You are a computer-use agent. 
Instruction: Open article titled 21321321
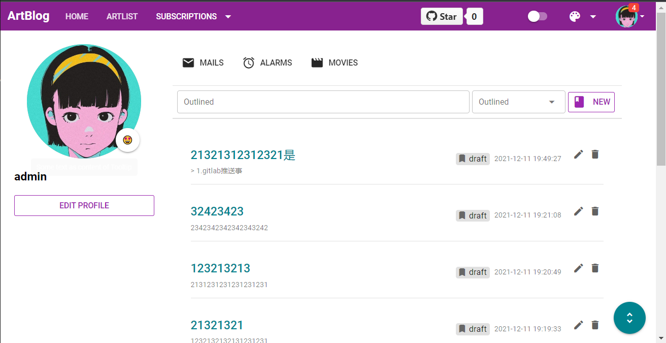click(217, 325)
